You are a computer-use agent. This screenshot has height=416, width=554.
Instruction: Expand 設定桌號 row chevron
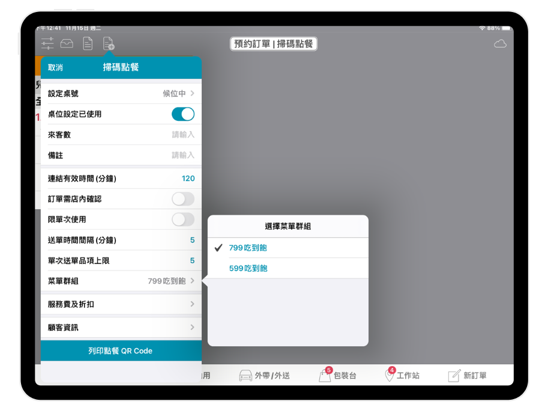(192, 94)
